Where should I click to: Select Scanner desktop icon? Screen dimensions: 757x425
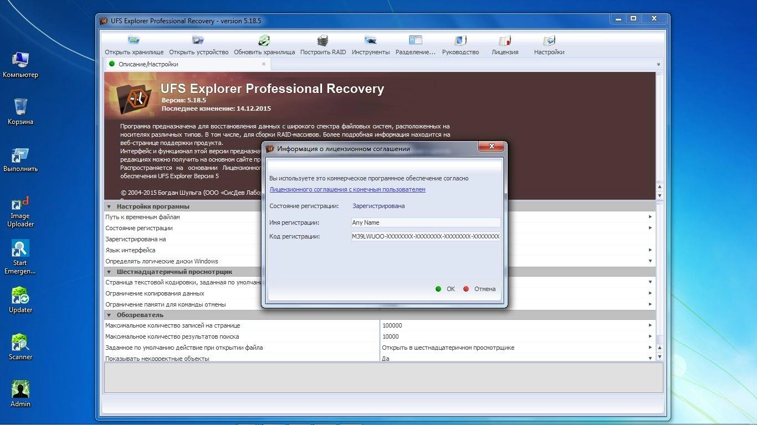(21, 346)
